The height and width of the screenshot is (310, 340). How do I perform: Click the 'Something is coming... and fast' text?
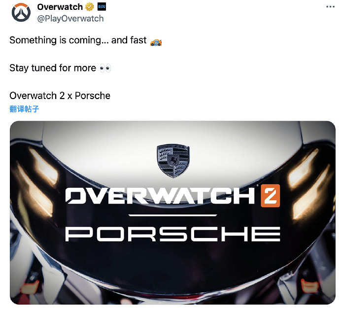(78, 40)
